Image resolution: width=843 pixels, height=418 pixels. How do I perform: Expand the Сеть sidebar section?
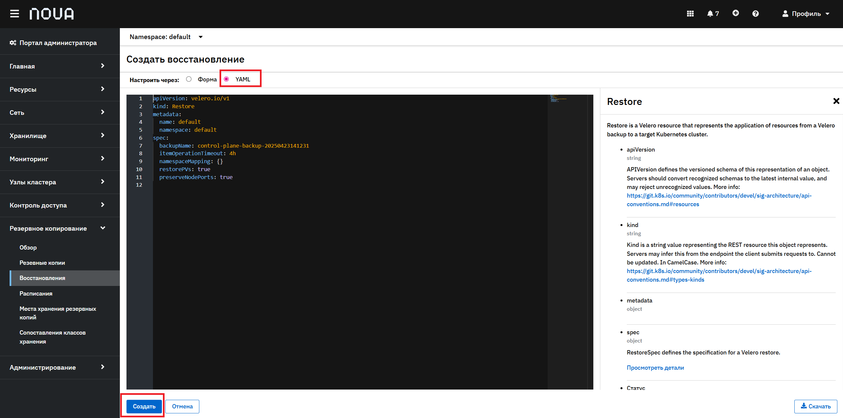click(x=60, y=113)
